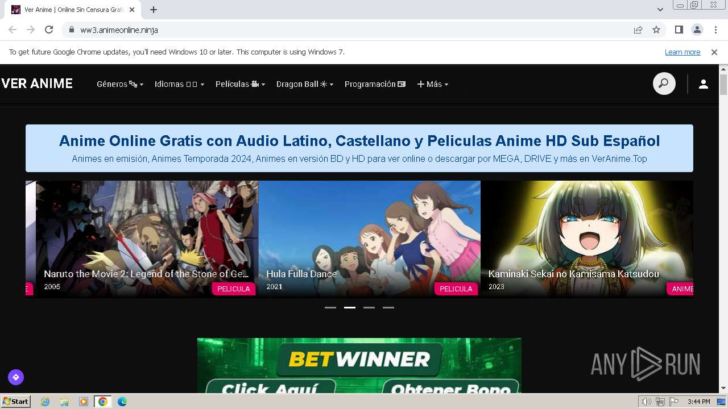The width and height of the screenshot is (728, 409).
Task: View site info padlock icon
Action: coord(71,30)
